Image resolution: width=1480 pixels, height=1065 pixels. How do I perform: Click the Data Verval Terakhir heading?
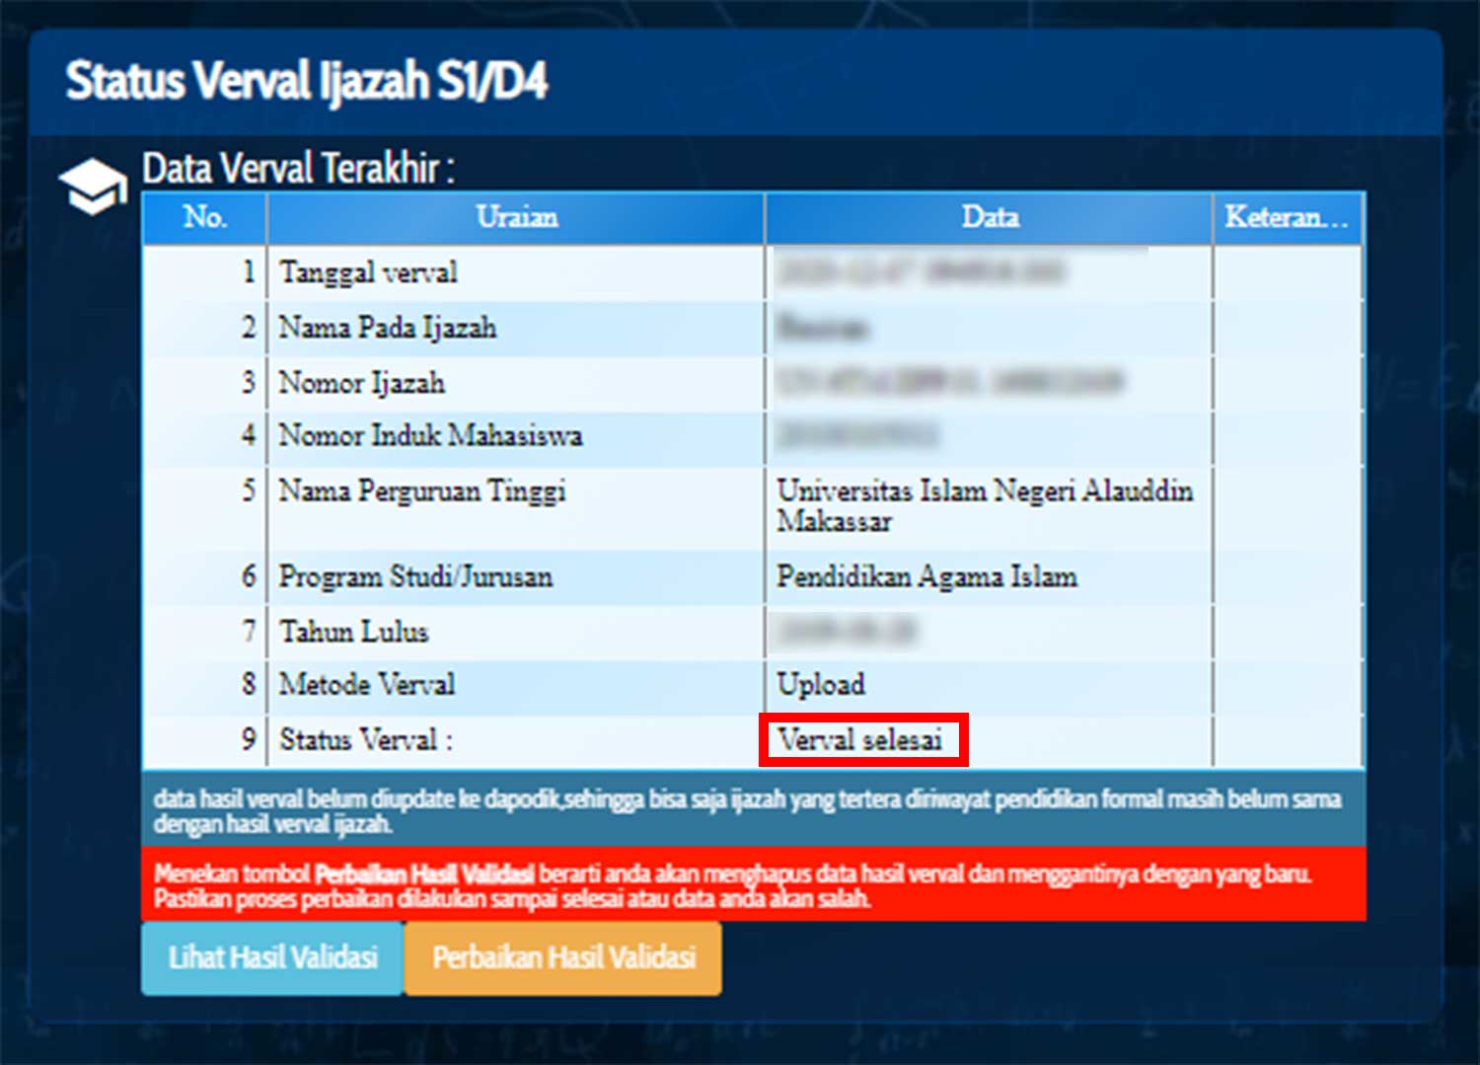click(x=298, y=169)
